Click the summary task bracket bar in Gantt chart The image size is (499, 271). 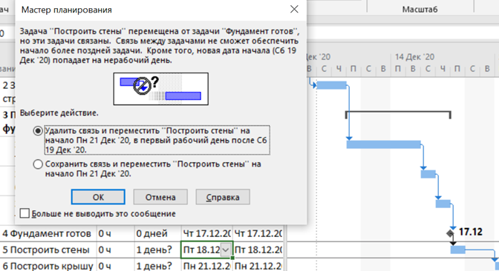398,114
